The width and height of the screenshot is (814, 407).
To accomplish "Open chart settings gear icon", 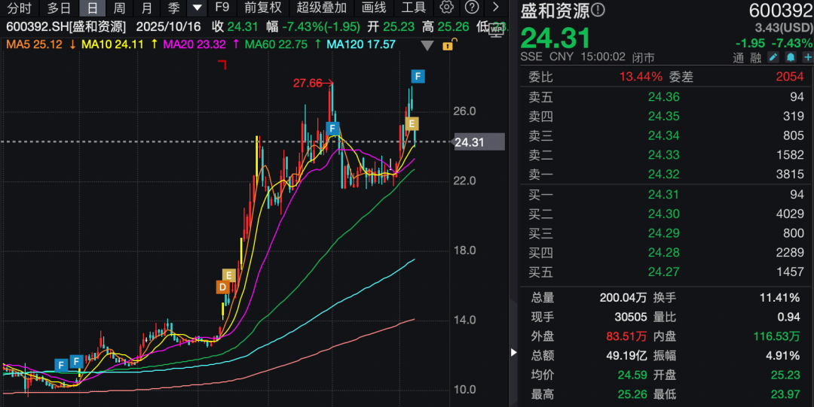I will point(446,8).
